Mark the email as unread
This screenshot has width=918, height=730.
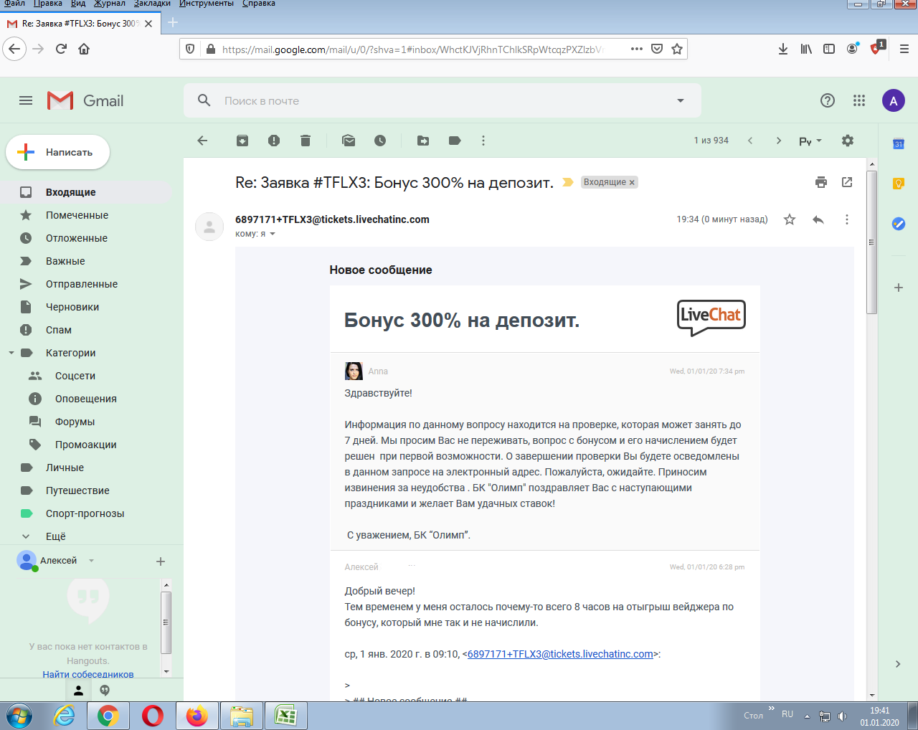coord(349,141)
